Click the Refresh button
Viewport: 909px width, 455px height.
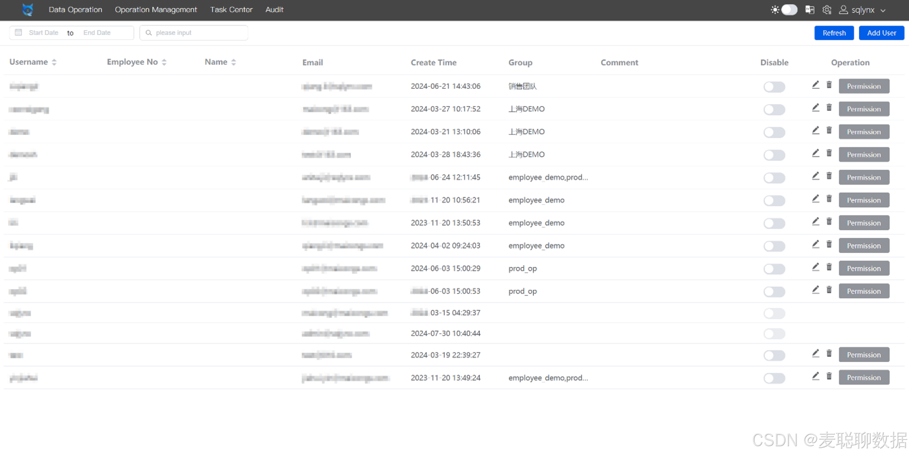(834, 33)
